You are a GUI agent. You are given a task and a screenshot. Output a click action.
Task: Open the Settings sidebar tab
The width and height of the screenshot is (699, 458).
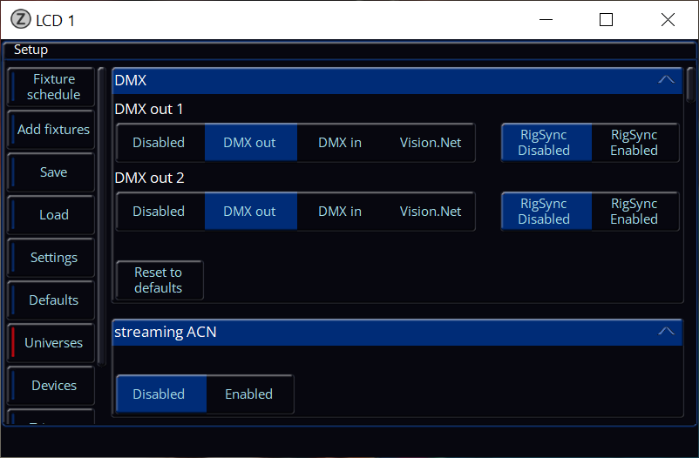(53, 258)
